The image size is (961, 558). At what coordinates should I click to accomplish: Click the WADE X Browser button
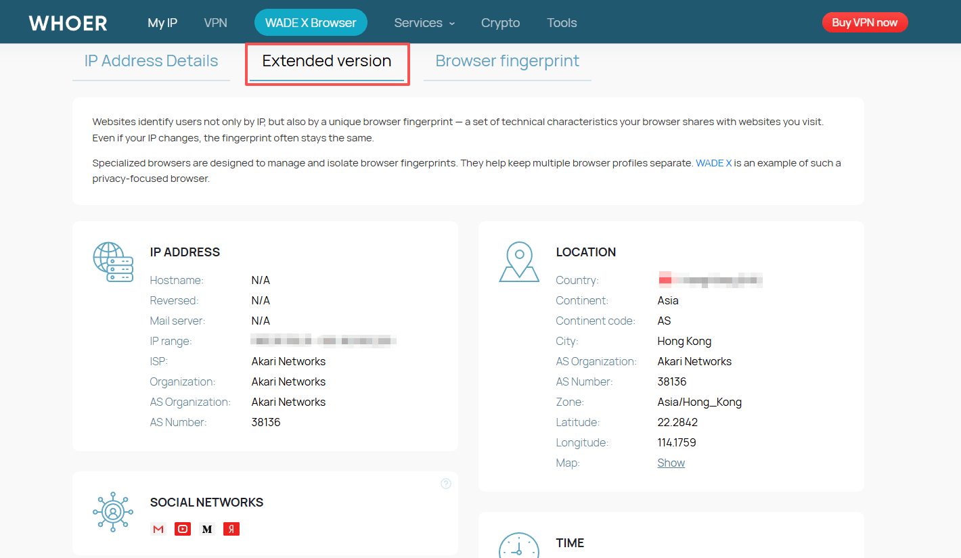[x=311, y=23]
